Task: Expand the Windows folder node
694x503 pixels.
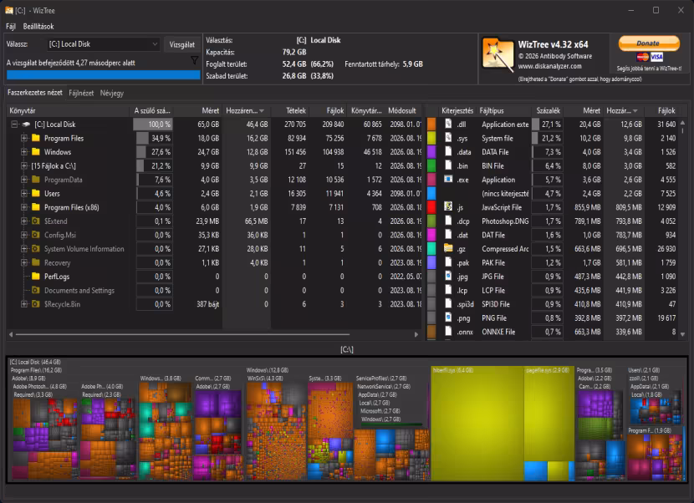Action: (x=24, y=152)
